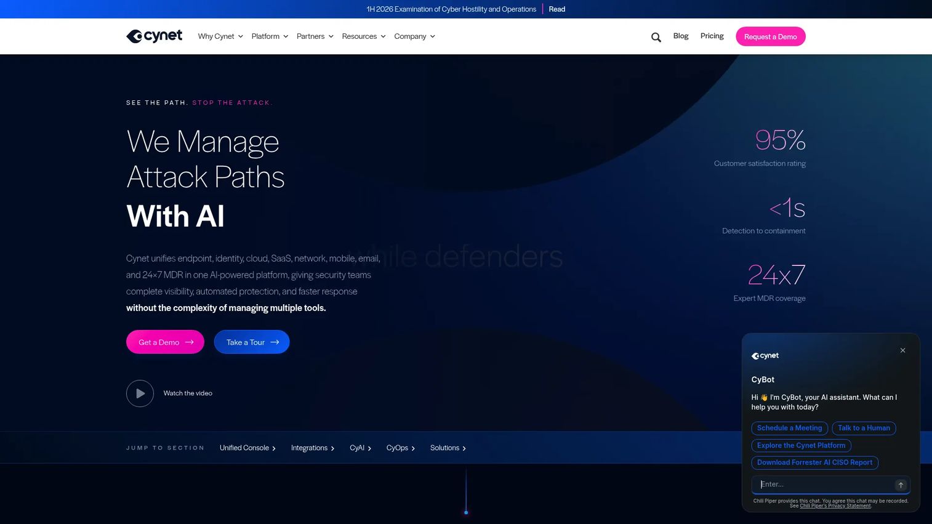Viewport: 932px width, 524px height.
Task: Jump to CyAI section
Action: click(x=361, y=448)
